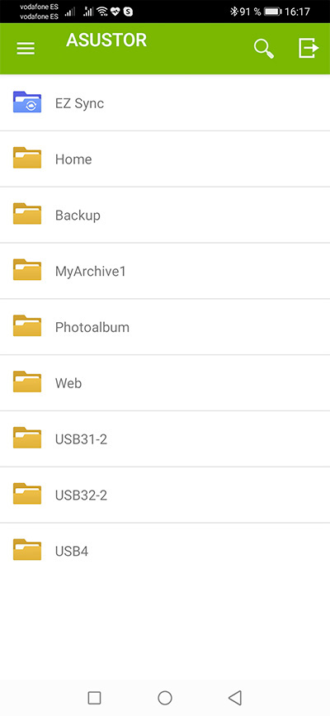Tap the Backup folder icon
The image size is (330, 716).
[27, 214]
